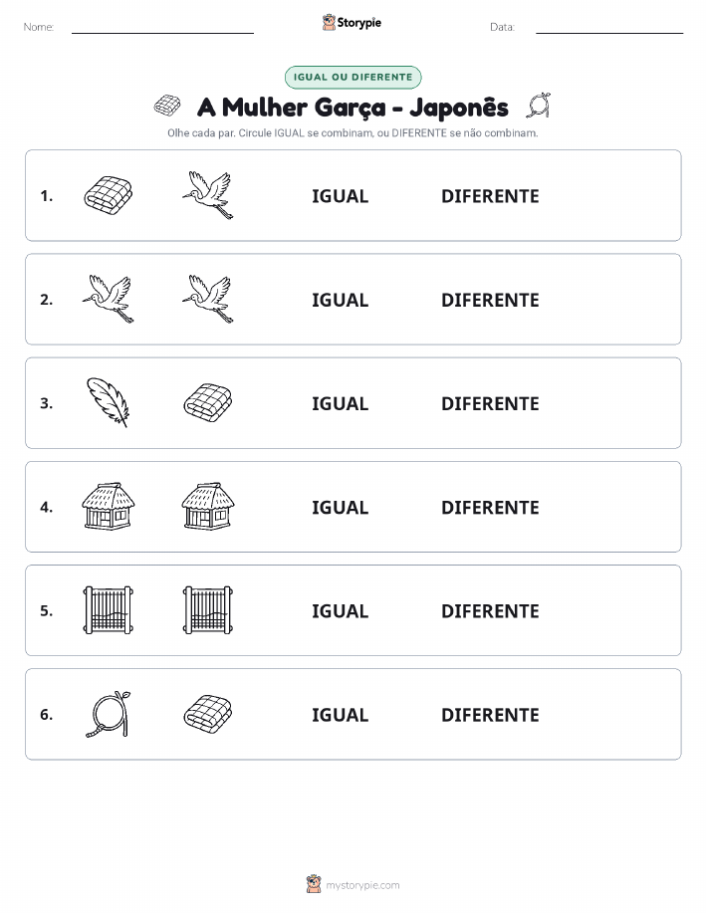Choose IGUAL for row 4

[x=341, y=507]
